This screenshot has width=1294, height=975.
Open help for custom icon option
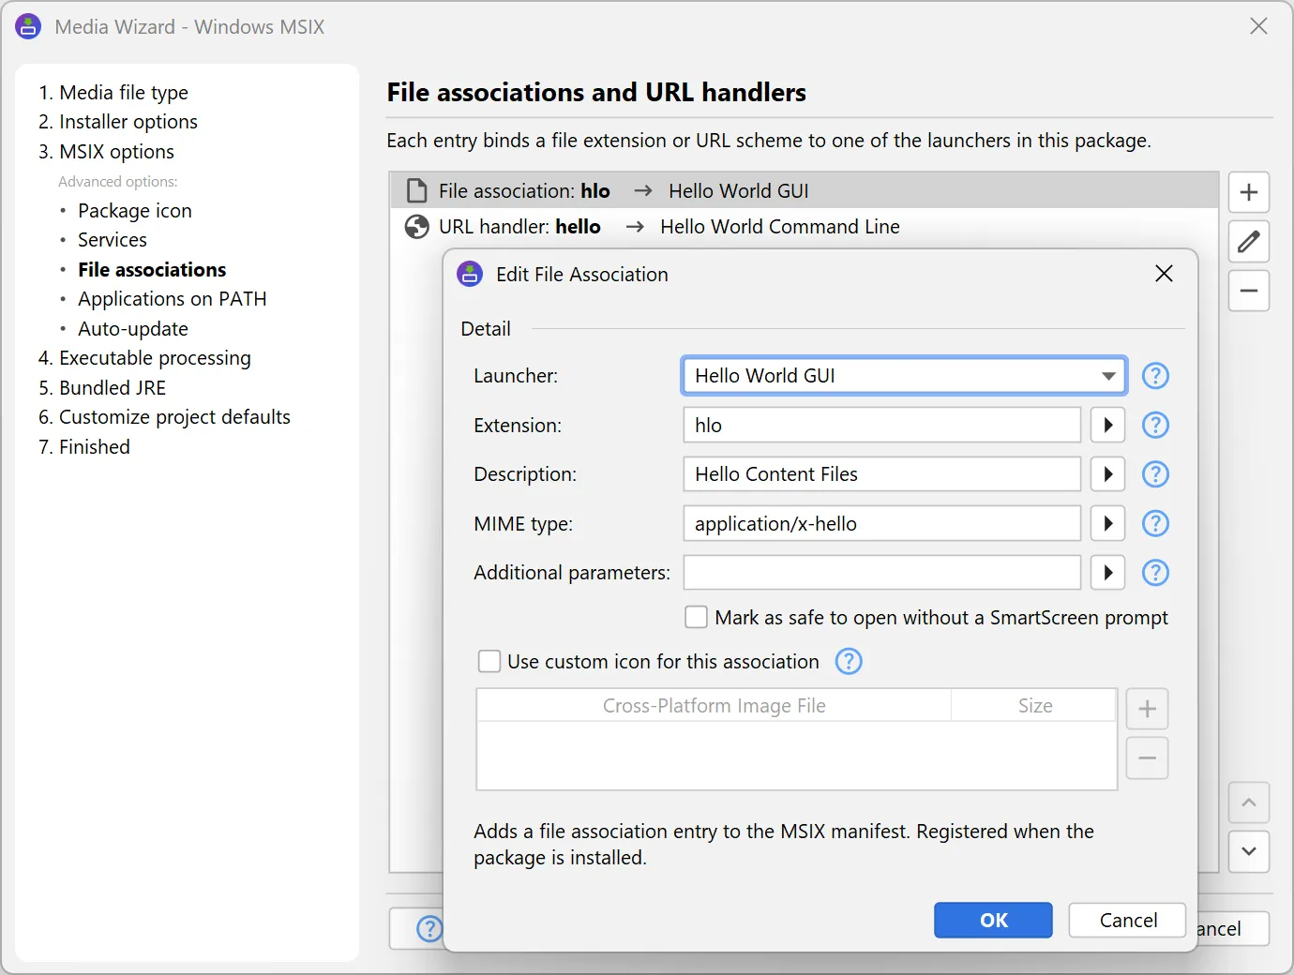click(x=849, y=662)
